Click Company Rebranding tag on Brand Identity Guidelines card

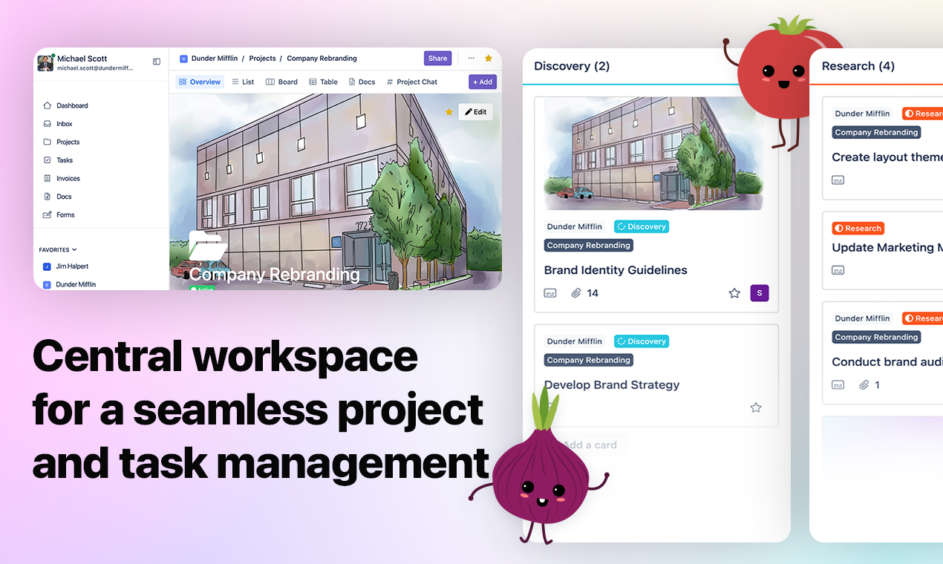click(x=589, y=246)
